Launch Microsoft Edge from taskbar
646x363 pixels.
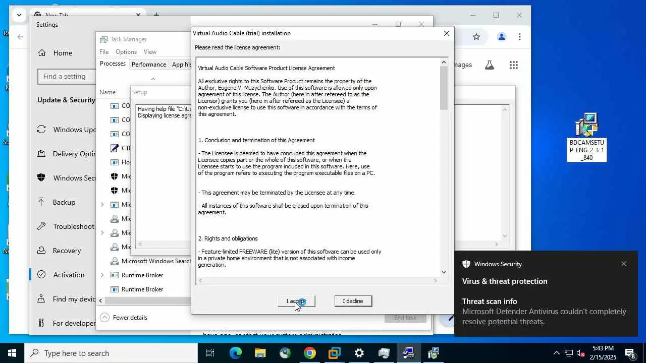tap(236, 353)
